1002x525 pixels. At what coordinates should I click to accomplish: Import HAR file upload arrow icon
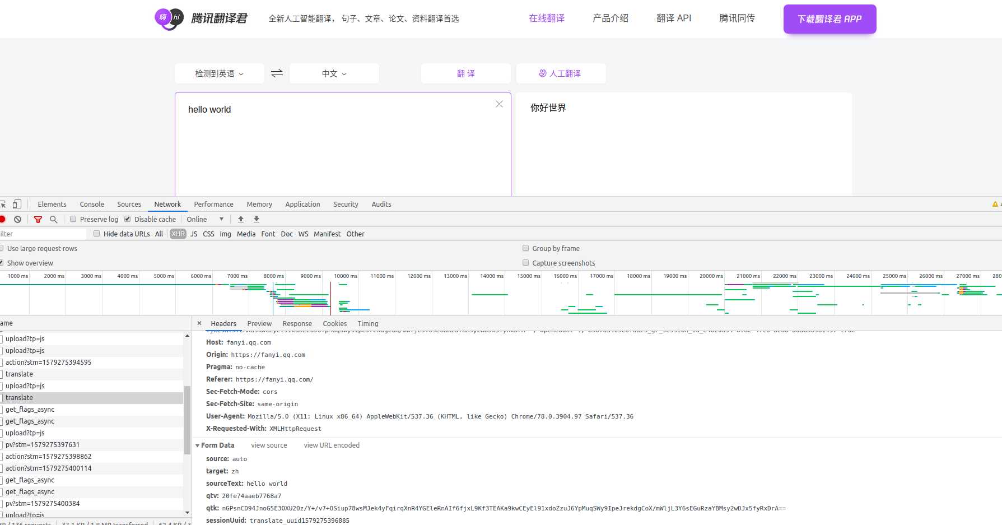click(241, 219)
